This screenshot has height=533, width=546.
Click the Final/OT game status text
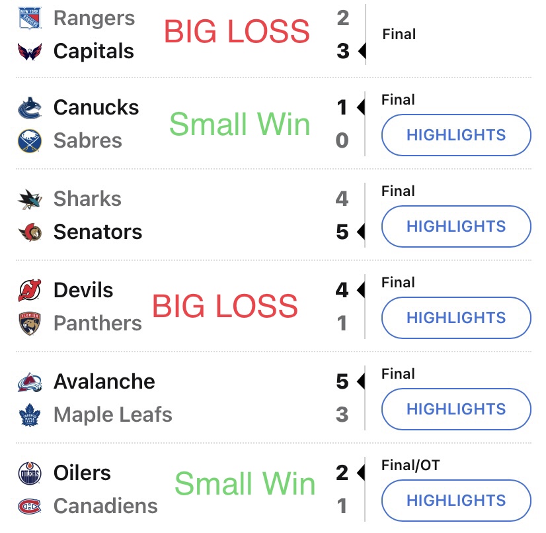410,465
